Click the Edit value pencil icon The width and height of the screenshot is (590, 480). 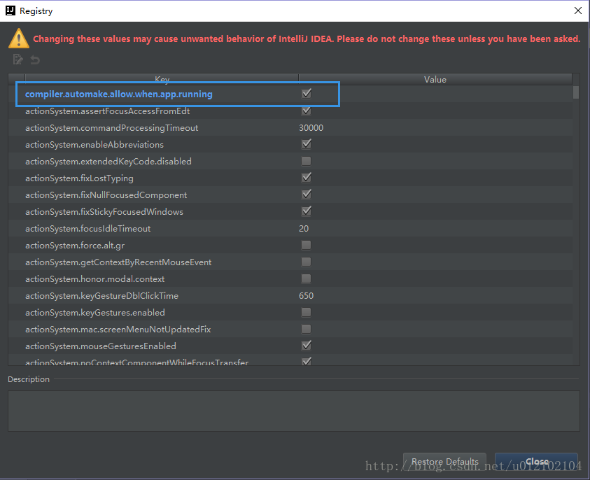coord(17,59)
